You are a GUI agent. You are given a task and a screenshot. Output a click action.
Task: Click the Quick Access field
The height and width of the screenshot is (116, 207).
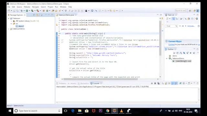tap(180, 11)
